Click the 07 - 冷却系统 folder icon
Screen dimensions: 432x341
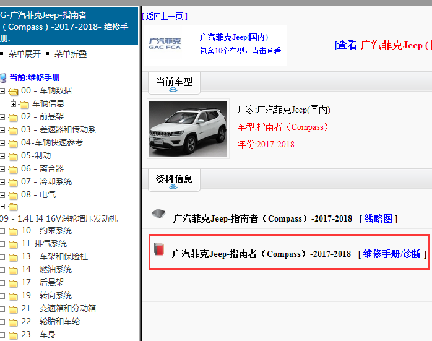(13, 182)
